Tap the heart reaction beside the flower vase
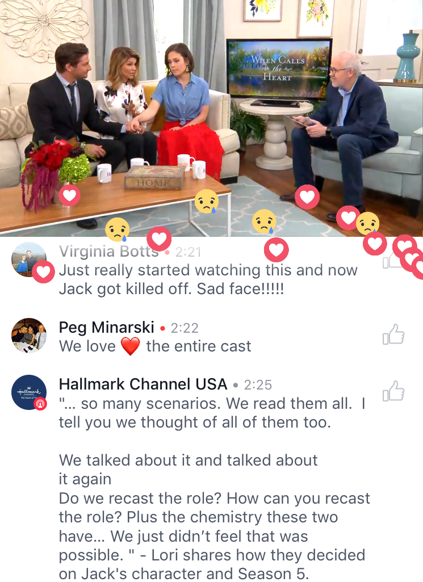This screenshot has width=423, height=582. click(x=70, y=195)
